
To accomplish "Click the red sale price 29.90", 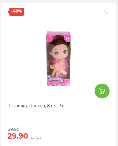I will pyautogui.click(x=18, y=136).
